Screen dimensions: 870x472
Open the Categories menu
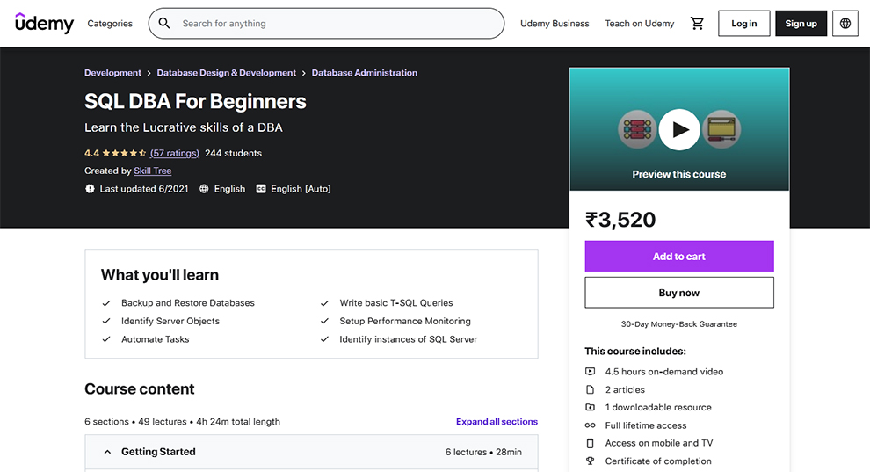coord(110,24)
